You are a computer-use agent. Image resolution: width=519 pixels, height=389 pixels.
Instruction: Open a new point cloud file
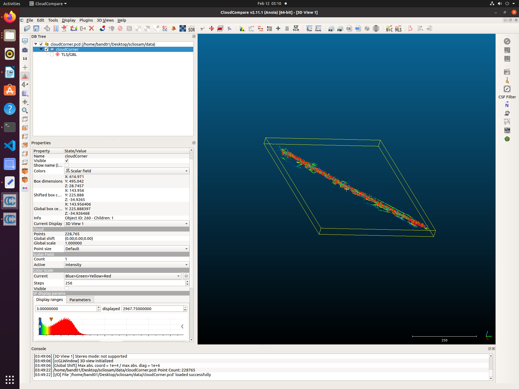point(27,28)
